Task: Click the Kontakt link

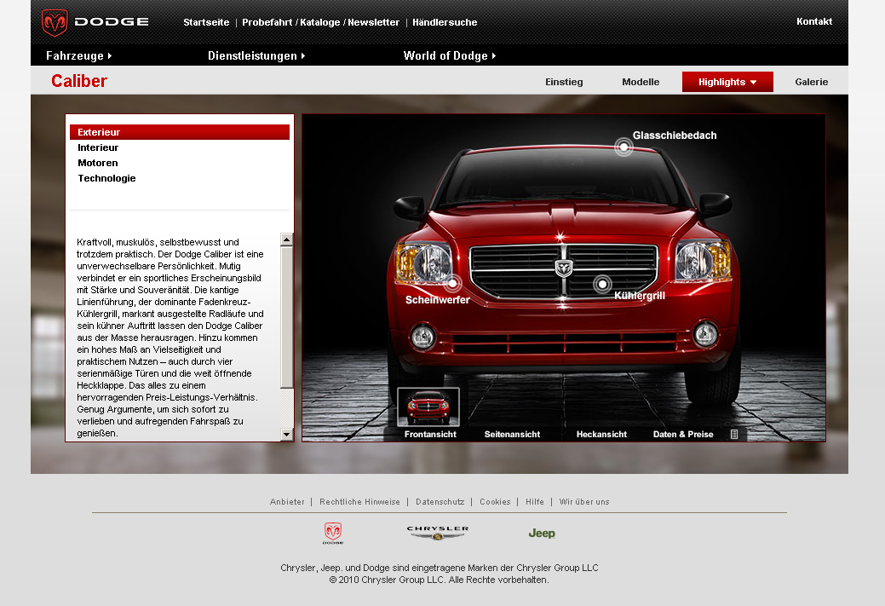Action: click(x=814, y=21)
